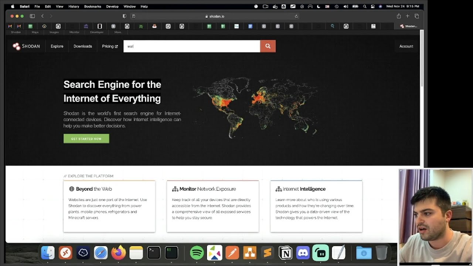The image size is (473, 266).
Task: Open the History menu
Action: [74, 6]
